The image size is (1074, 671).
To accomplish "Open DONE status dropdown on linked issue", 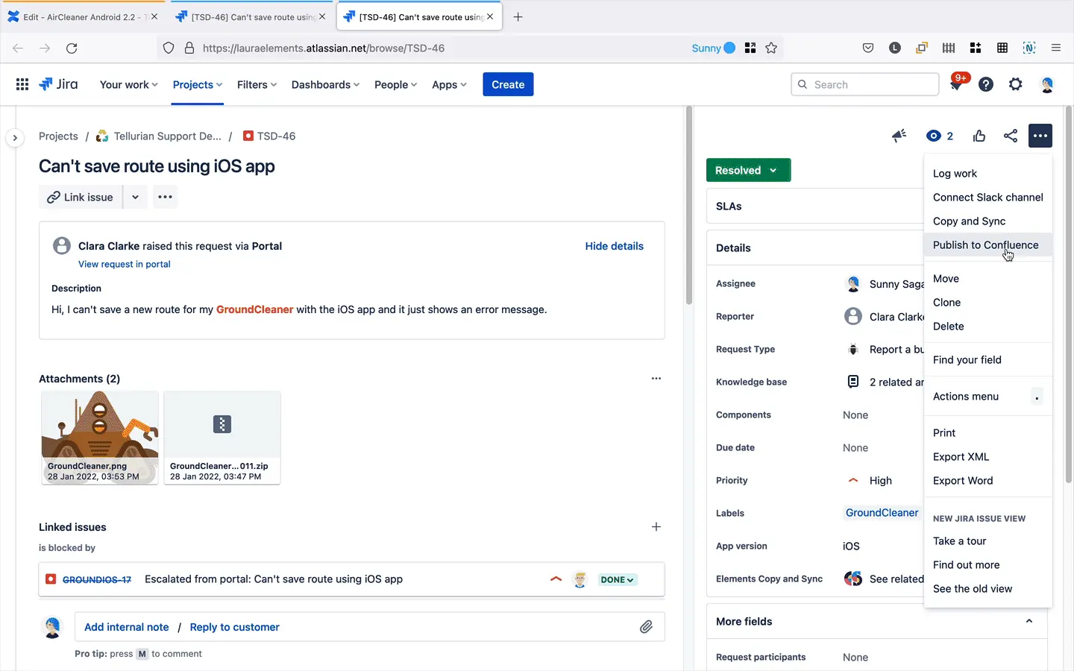I will (x=618, y=579).
